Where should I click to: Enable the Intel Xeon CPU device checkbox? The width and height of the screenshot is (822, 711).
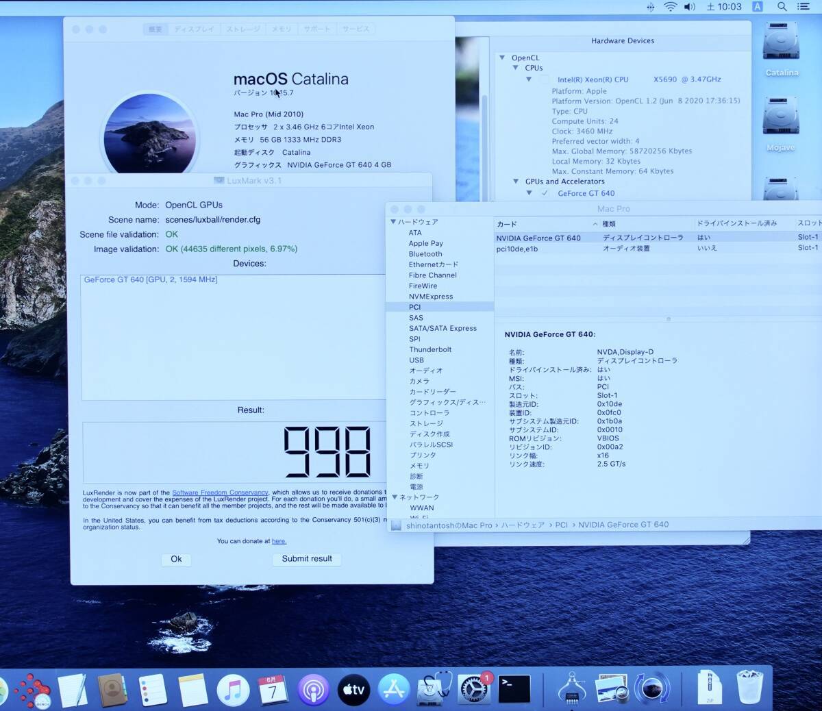point(545,79)
